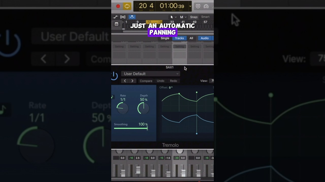Click the fader on the -18 channel
Screen dimensions: 325x182
click(x=153, y=173)
